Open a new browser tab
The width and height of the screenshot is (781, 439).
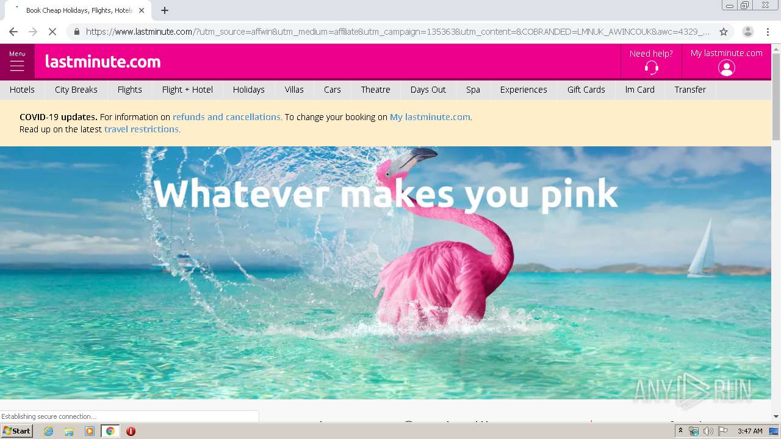(x=165, y=10)
